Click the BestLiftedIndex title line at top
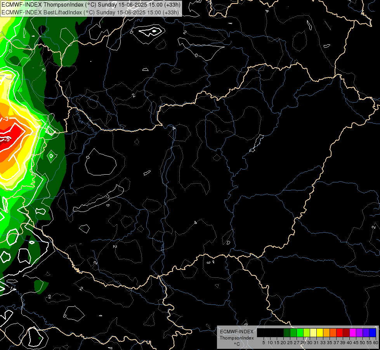Image resolution: width=380 pixels, height=350 pixels. [90, 12]
